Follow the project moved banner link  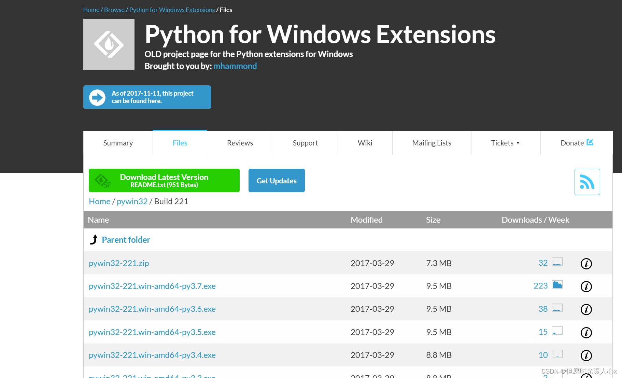tap(147, 97)
